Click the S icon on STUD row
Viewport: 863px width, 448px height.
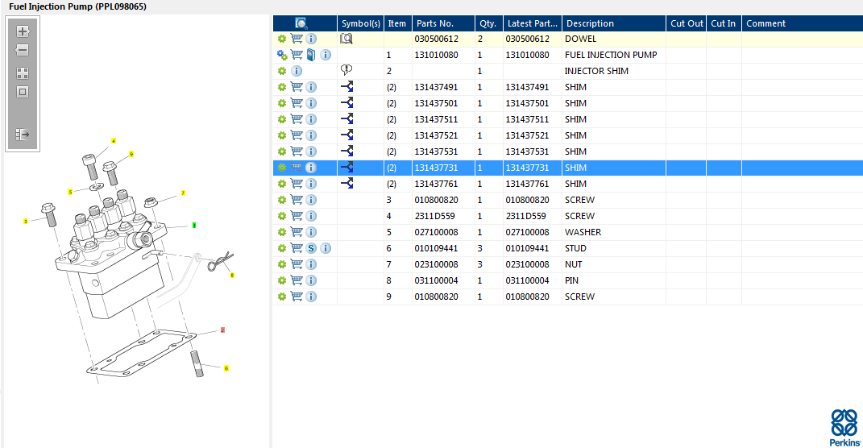(x=311, y=248)
